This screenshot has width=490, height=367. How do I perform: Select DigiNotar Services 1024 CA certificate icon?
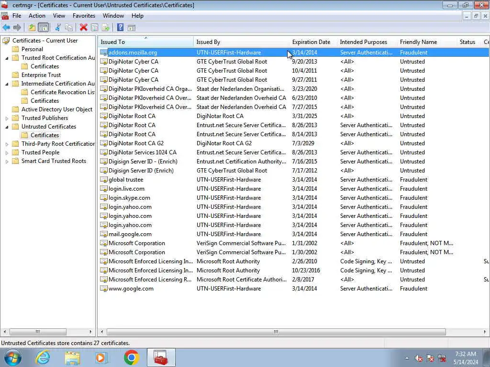tap(103, 152)
